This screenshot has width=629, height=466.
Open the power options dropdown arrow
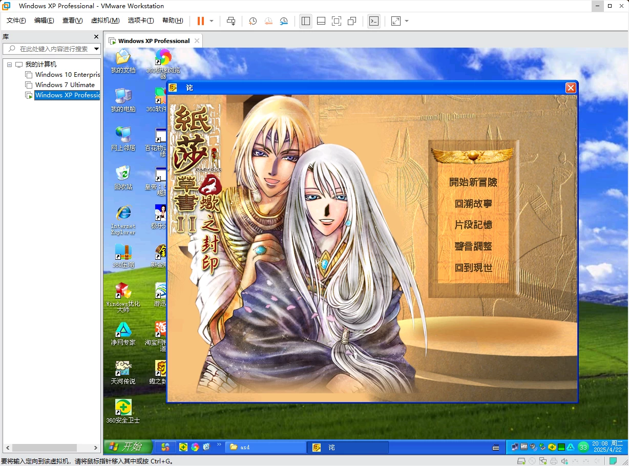pos(212,21)
